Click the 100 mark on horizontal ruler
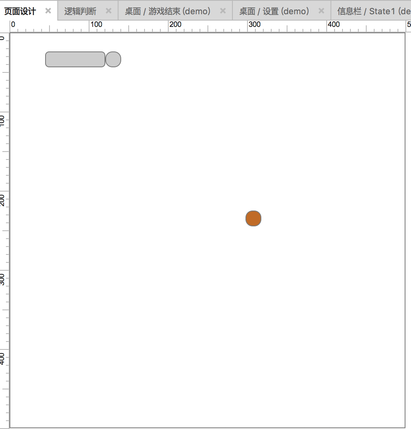Screen dimensions: 411x429 click(x=96, y=25)
